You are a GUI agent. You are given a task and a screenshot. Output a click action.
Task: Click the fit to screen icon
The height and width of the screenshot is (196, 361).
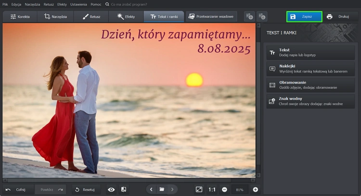(199, 190)
